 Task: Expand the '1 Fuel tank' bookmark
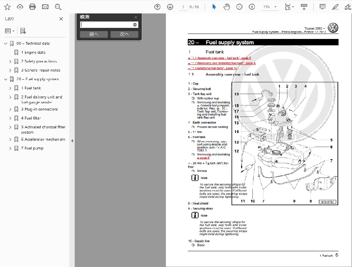[10, 88]
